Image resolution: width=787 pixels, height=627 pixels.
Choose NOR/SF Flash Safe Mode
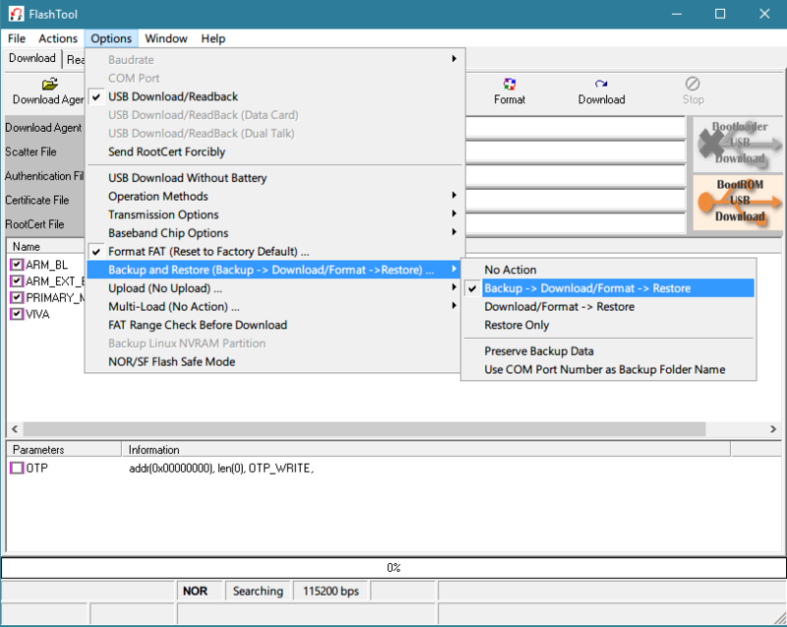(x=274, y=361)
